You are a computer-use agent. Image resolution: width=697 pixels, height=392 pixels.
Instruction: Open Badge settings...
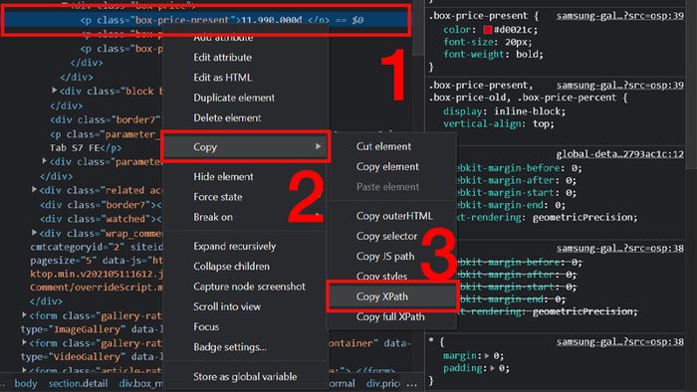(x=230, y=347)
